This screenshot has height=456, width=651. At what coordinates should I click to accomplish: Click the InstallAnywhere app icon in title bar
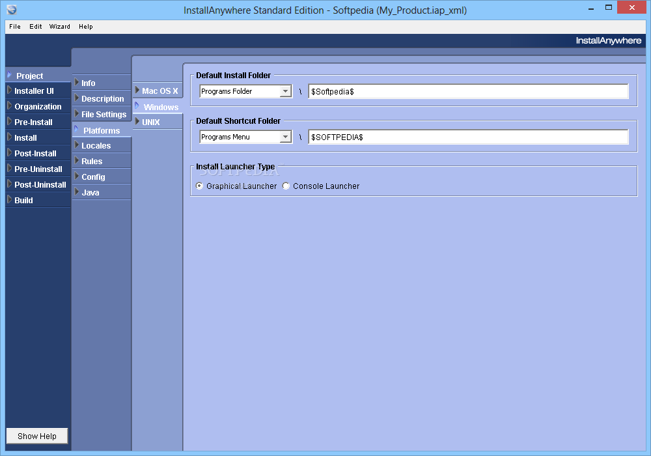coord(12,10)
